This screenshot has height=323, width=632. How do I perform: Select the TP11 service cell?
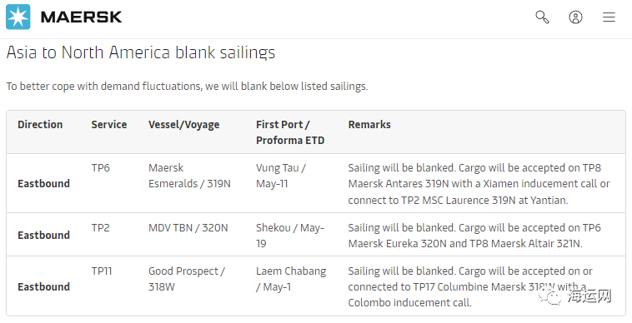pos(101,271)
